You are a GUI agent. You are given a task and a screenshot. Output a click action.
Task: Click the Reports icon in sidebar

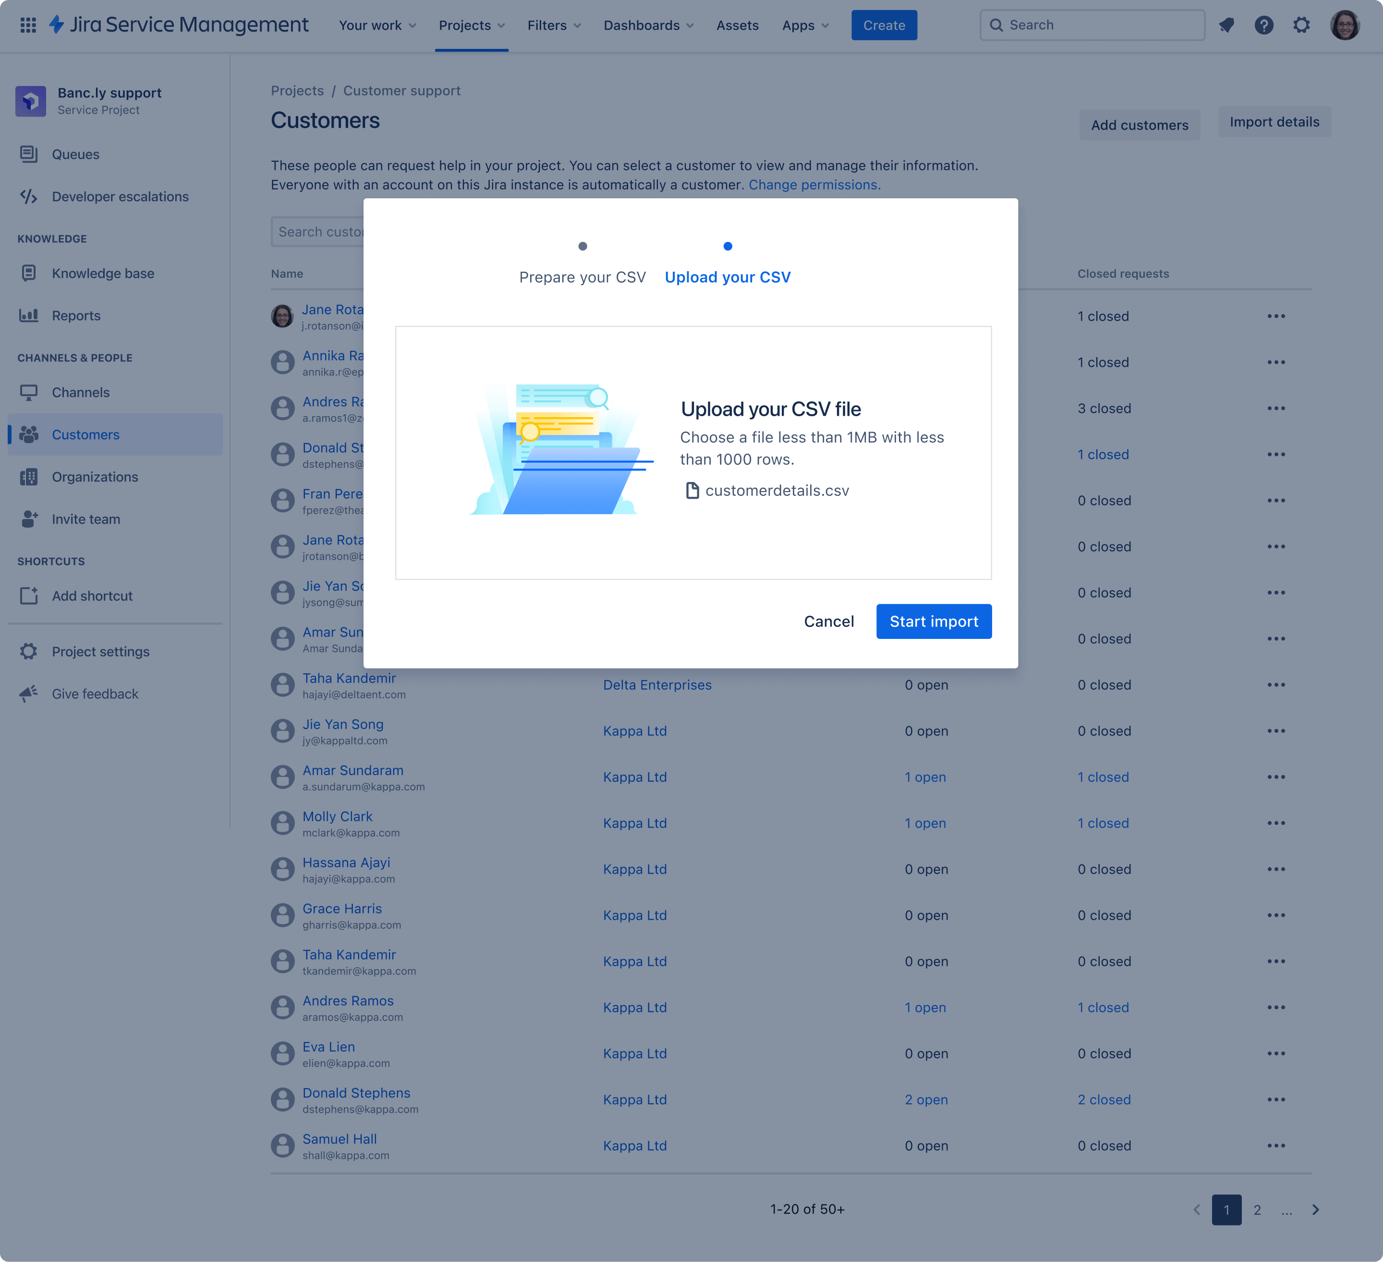pos(30,314)
